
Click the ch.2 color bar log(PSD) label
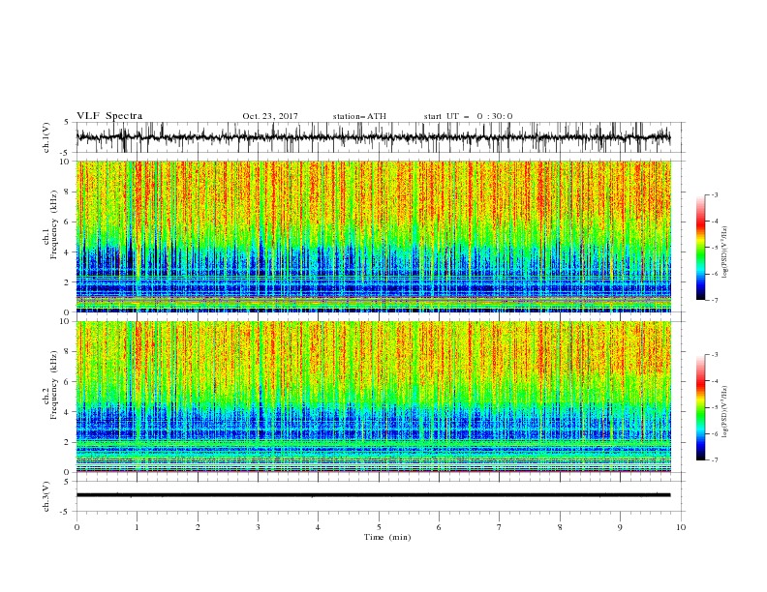[x=725, y=412]
